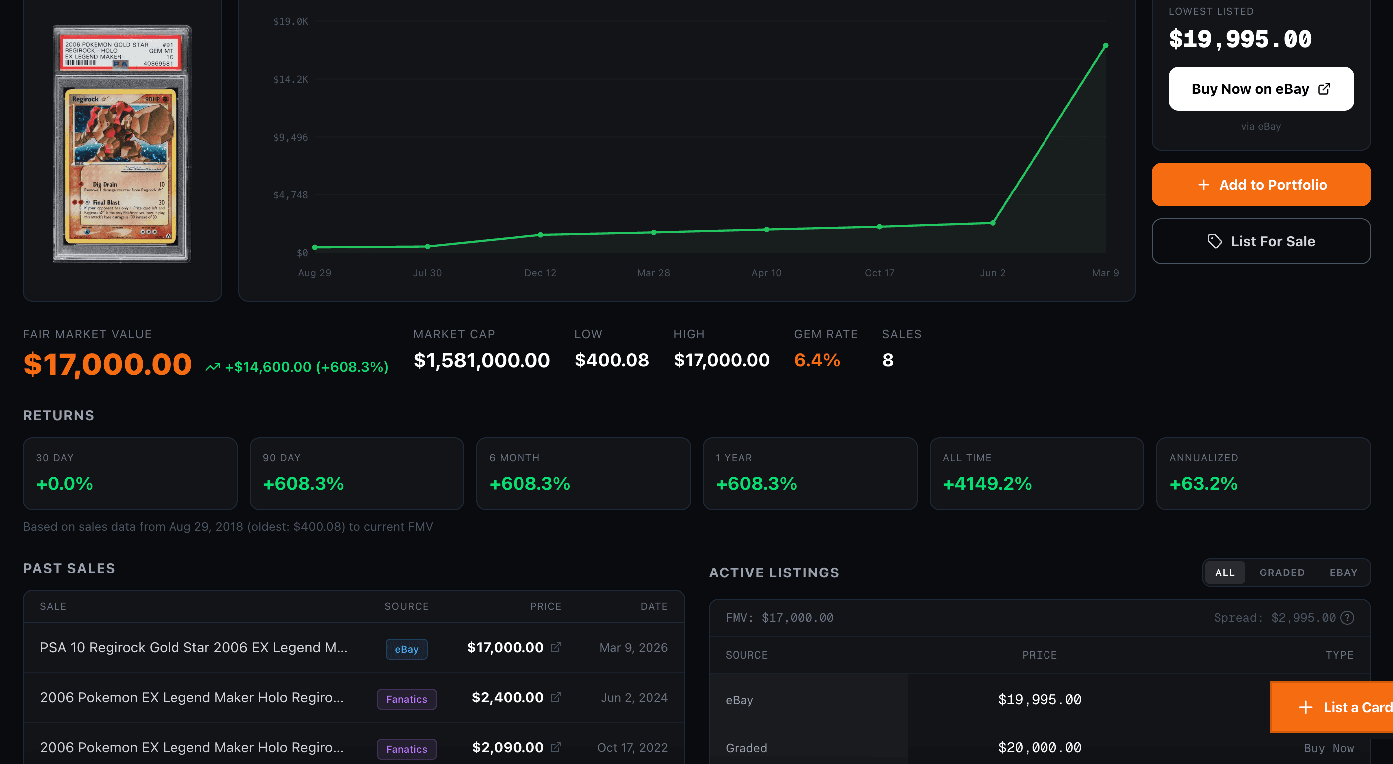1393x764 pixels.
Task: Click the 6.4% gem rate value
Action: coord(817,360)
